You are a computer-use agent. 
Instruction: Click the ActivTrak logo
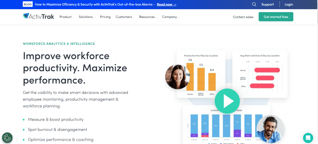click(x=39, y=16)
